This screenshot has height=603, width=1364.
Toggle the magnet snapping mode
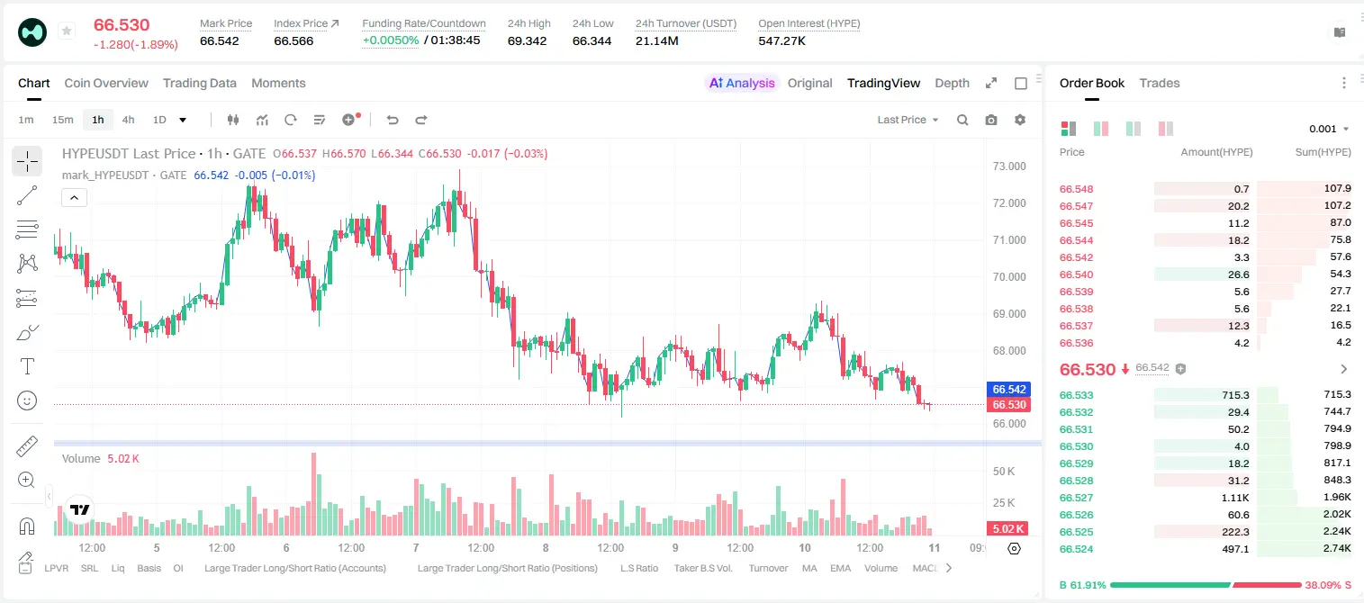pos(27,526)
